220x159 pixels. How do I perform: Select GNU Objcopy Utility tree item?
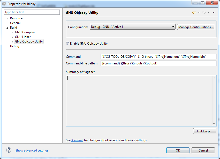[29, 41]
